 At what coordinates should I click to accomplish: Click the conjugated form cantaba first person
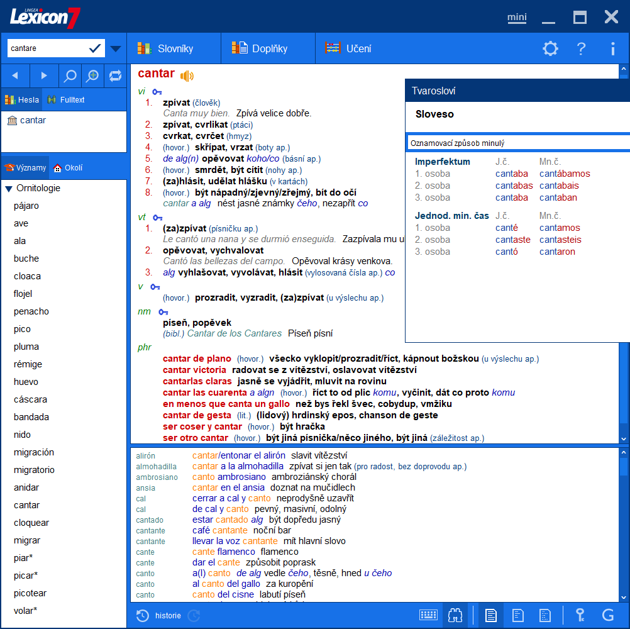tap(511, 174)
